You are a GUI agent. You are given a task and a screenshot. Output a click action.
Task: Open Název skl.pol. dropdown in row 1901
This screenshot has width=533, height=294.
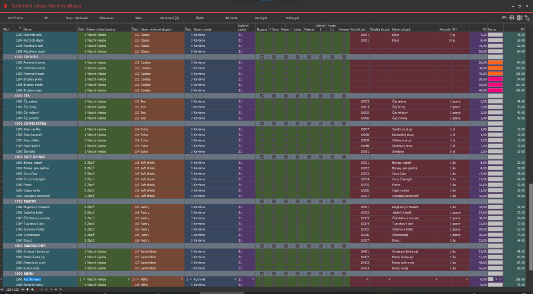(x=437, y=279)
